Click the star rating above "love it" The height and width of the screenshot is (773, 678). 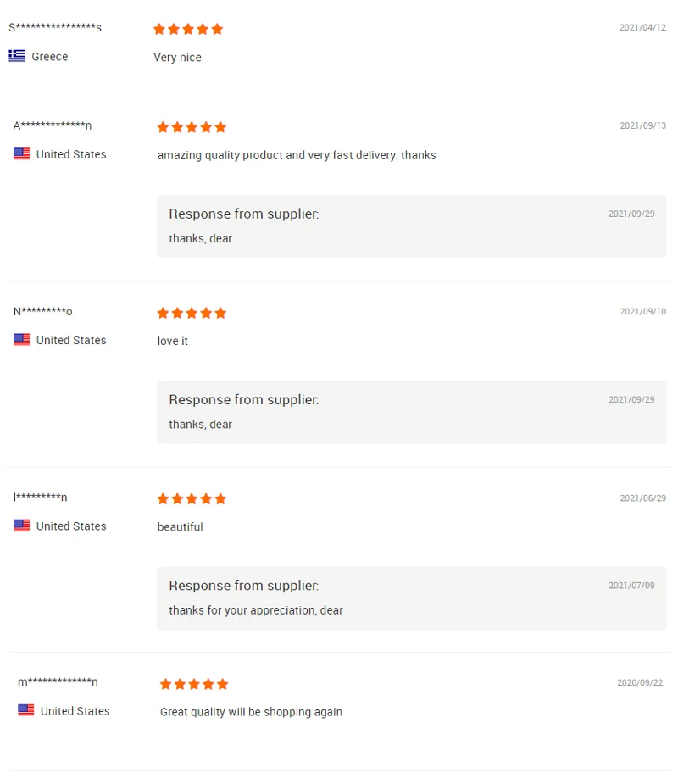click(192, 314)
